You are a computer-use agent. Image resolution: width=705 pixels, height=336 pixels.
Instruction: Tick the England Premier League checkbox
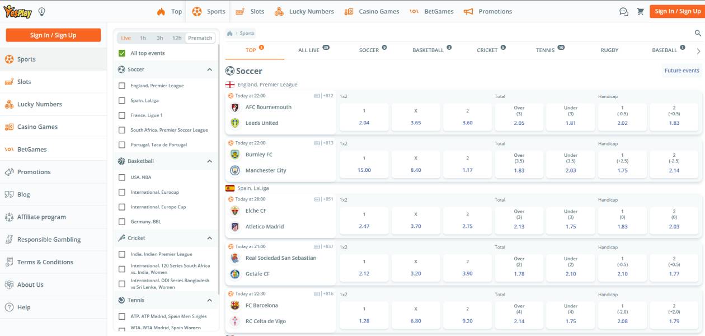tap(122, 86)
